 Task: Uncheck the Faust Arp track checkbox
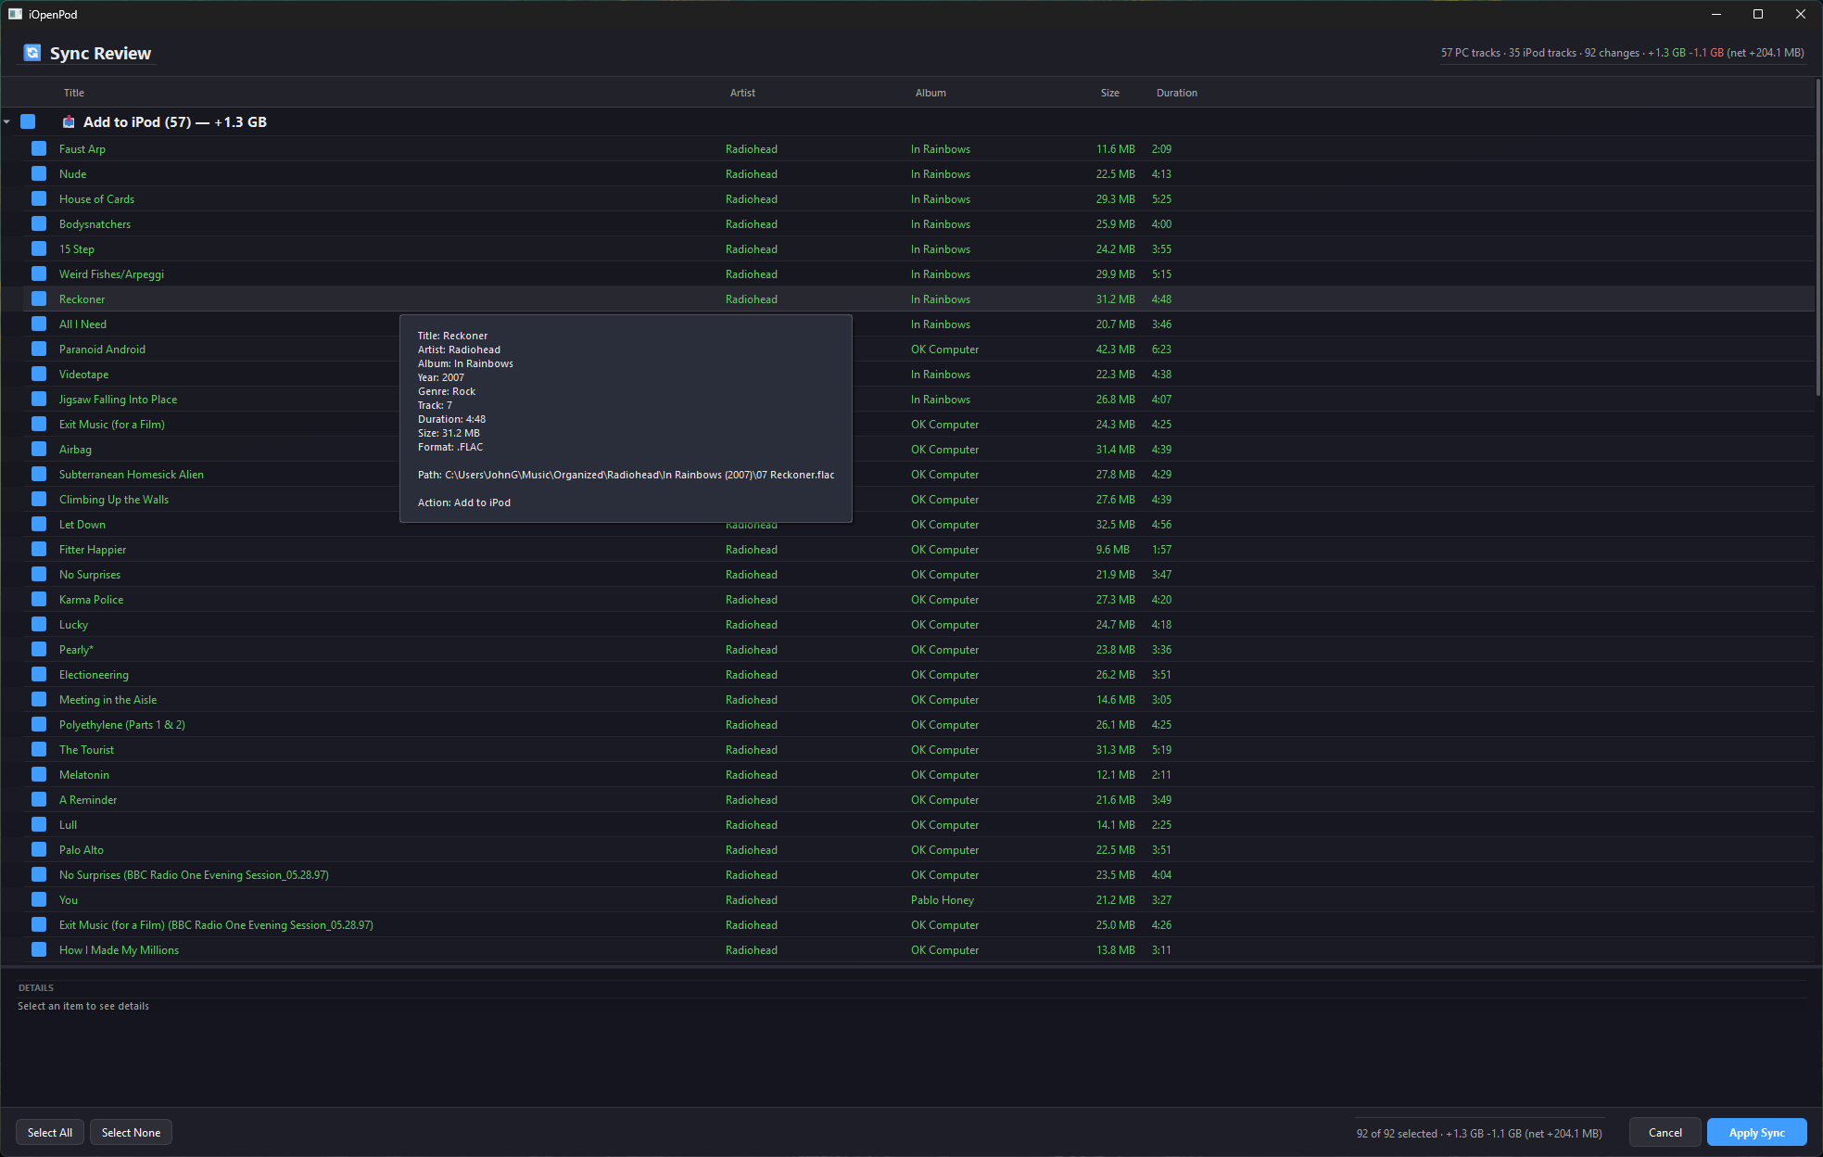38,148
